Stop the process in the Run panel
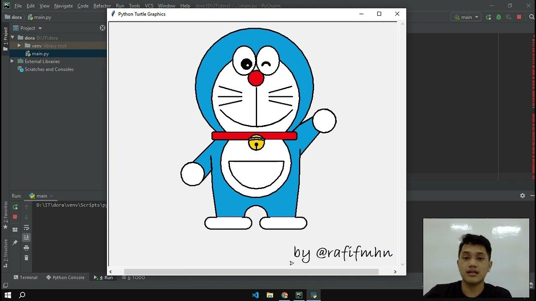 [15, 217]
